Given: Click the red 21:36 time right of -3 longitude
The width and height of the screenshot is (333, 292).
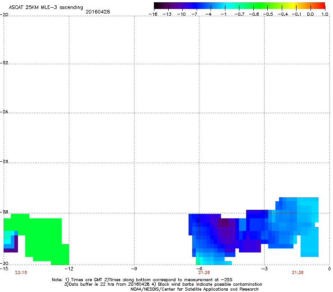Looking at the screenshot, I should 297,273.
